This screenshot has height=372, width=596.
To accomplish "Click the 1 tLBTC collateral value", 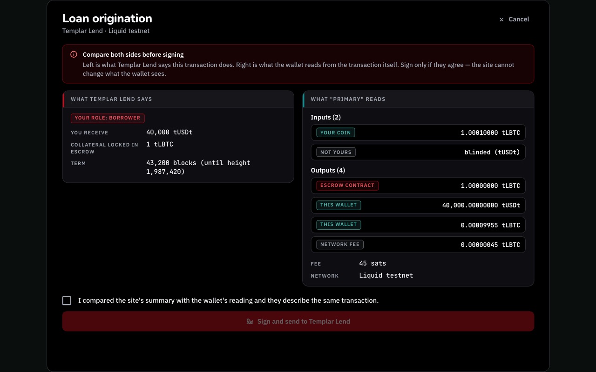I will [160, 144].
